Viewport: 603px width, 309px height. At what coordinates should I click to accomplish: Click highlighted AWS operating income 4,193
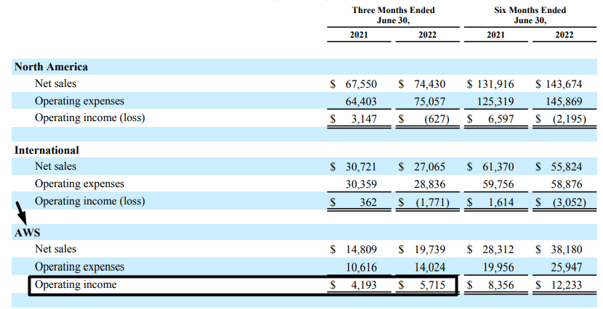(x=363, y=286)
